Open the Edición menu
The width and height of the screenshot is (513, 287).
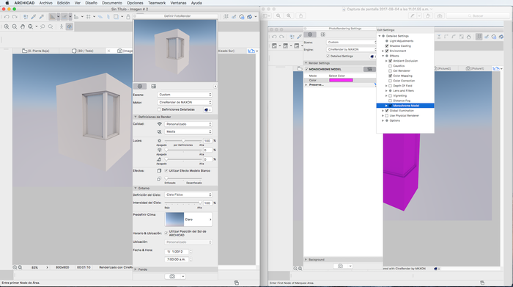pos(64,3)
